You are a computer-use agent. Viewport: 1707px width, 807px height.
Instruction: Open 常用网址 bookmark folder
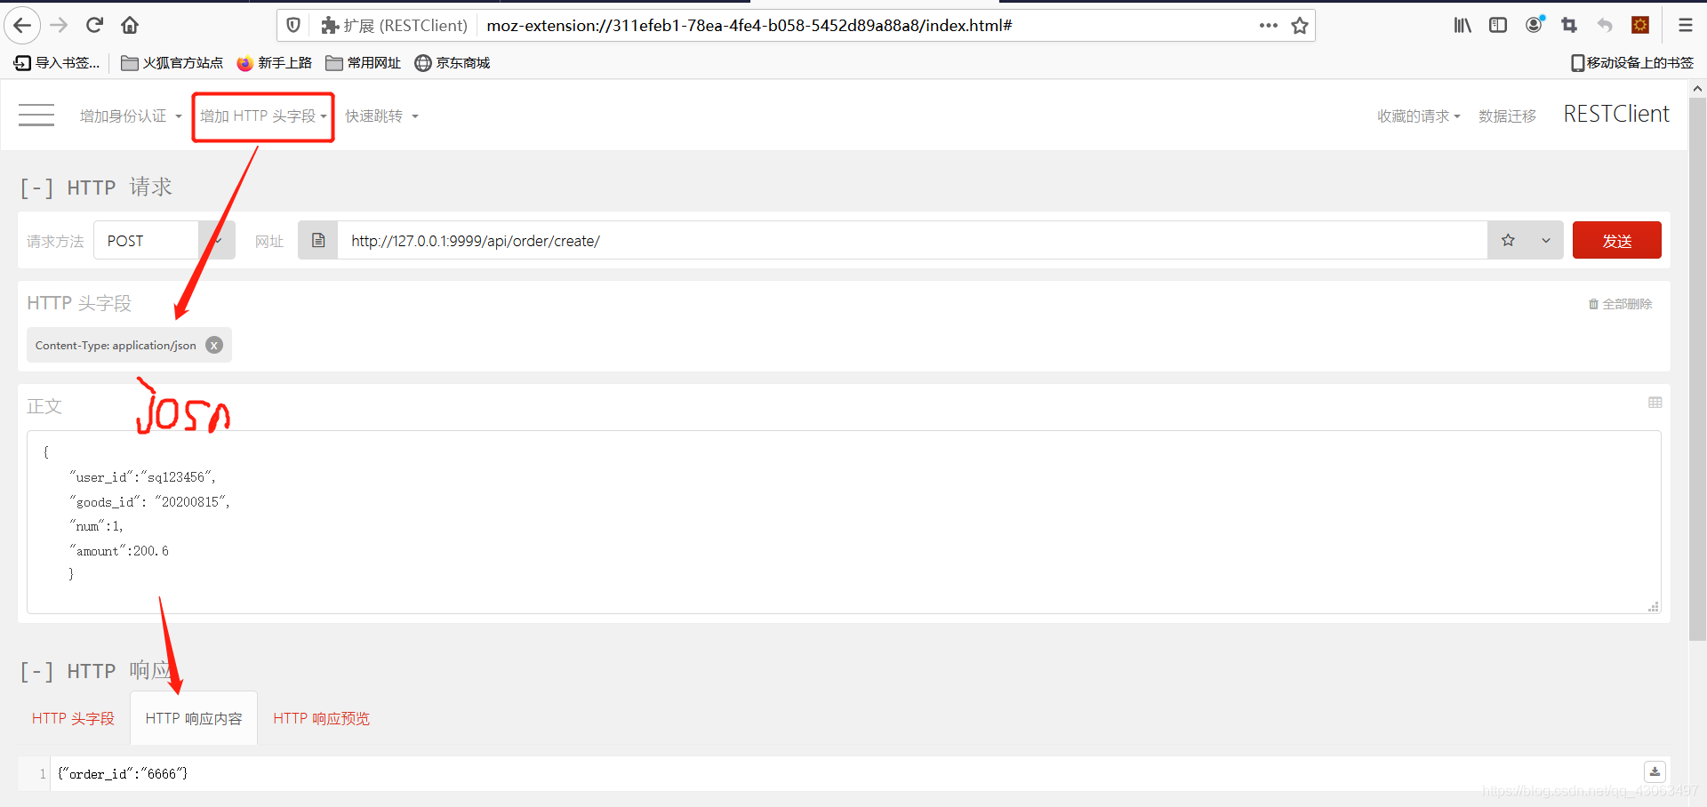tap(364, 62)
